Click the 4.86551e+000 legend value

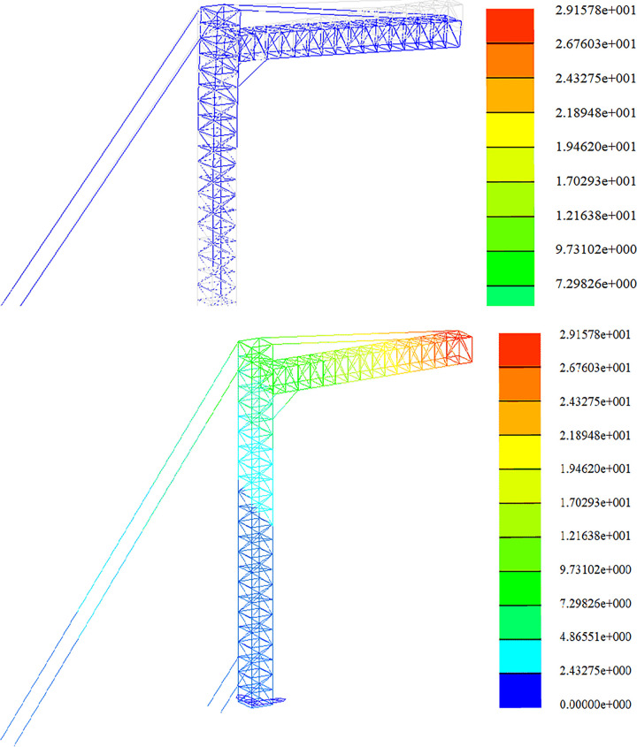595,636
